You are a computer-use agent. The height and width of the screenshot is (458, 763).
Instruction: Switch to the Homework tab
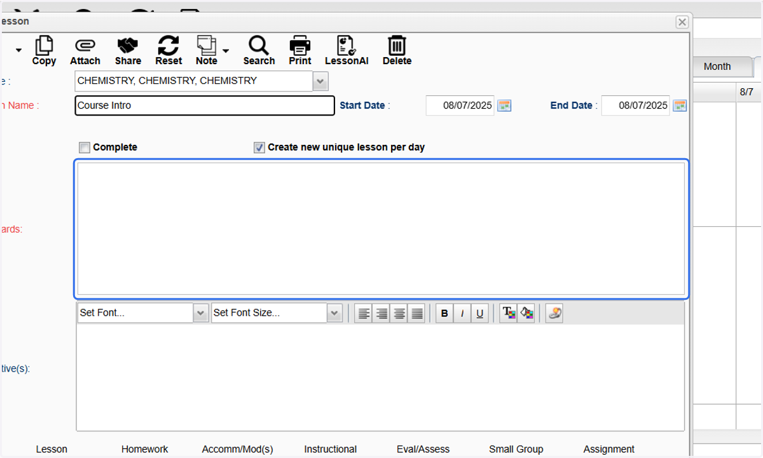[x=145, y=449]
